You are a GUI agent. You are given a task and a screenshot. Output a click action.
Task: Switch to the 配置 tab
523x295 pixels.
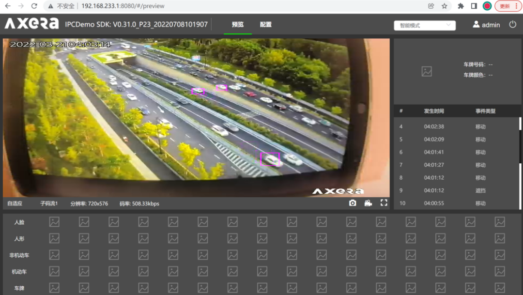point(265,25)
